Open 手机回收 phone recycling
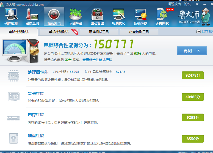Viewport: 213px width, 153px height. tap(162, 17)
